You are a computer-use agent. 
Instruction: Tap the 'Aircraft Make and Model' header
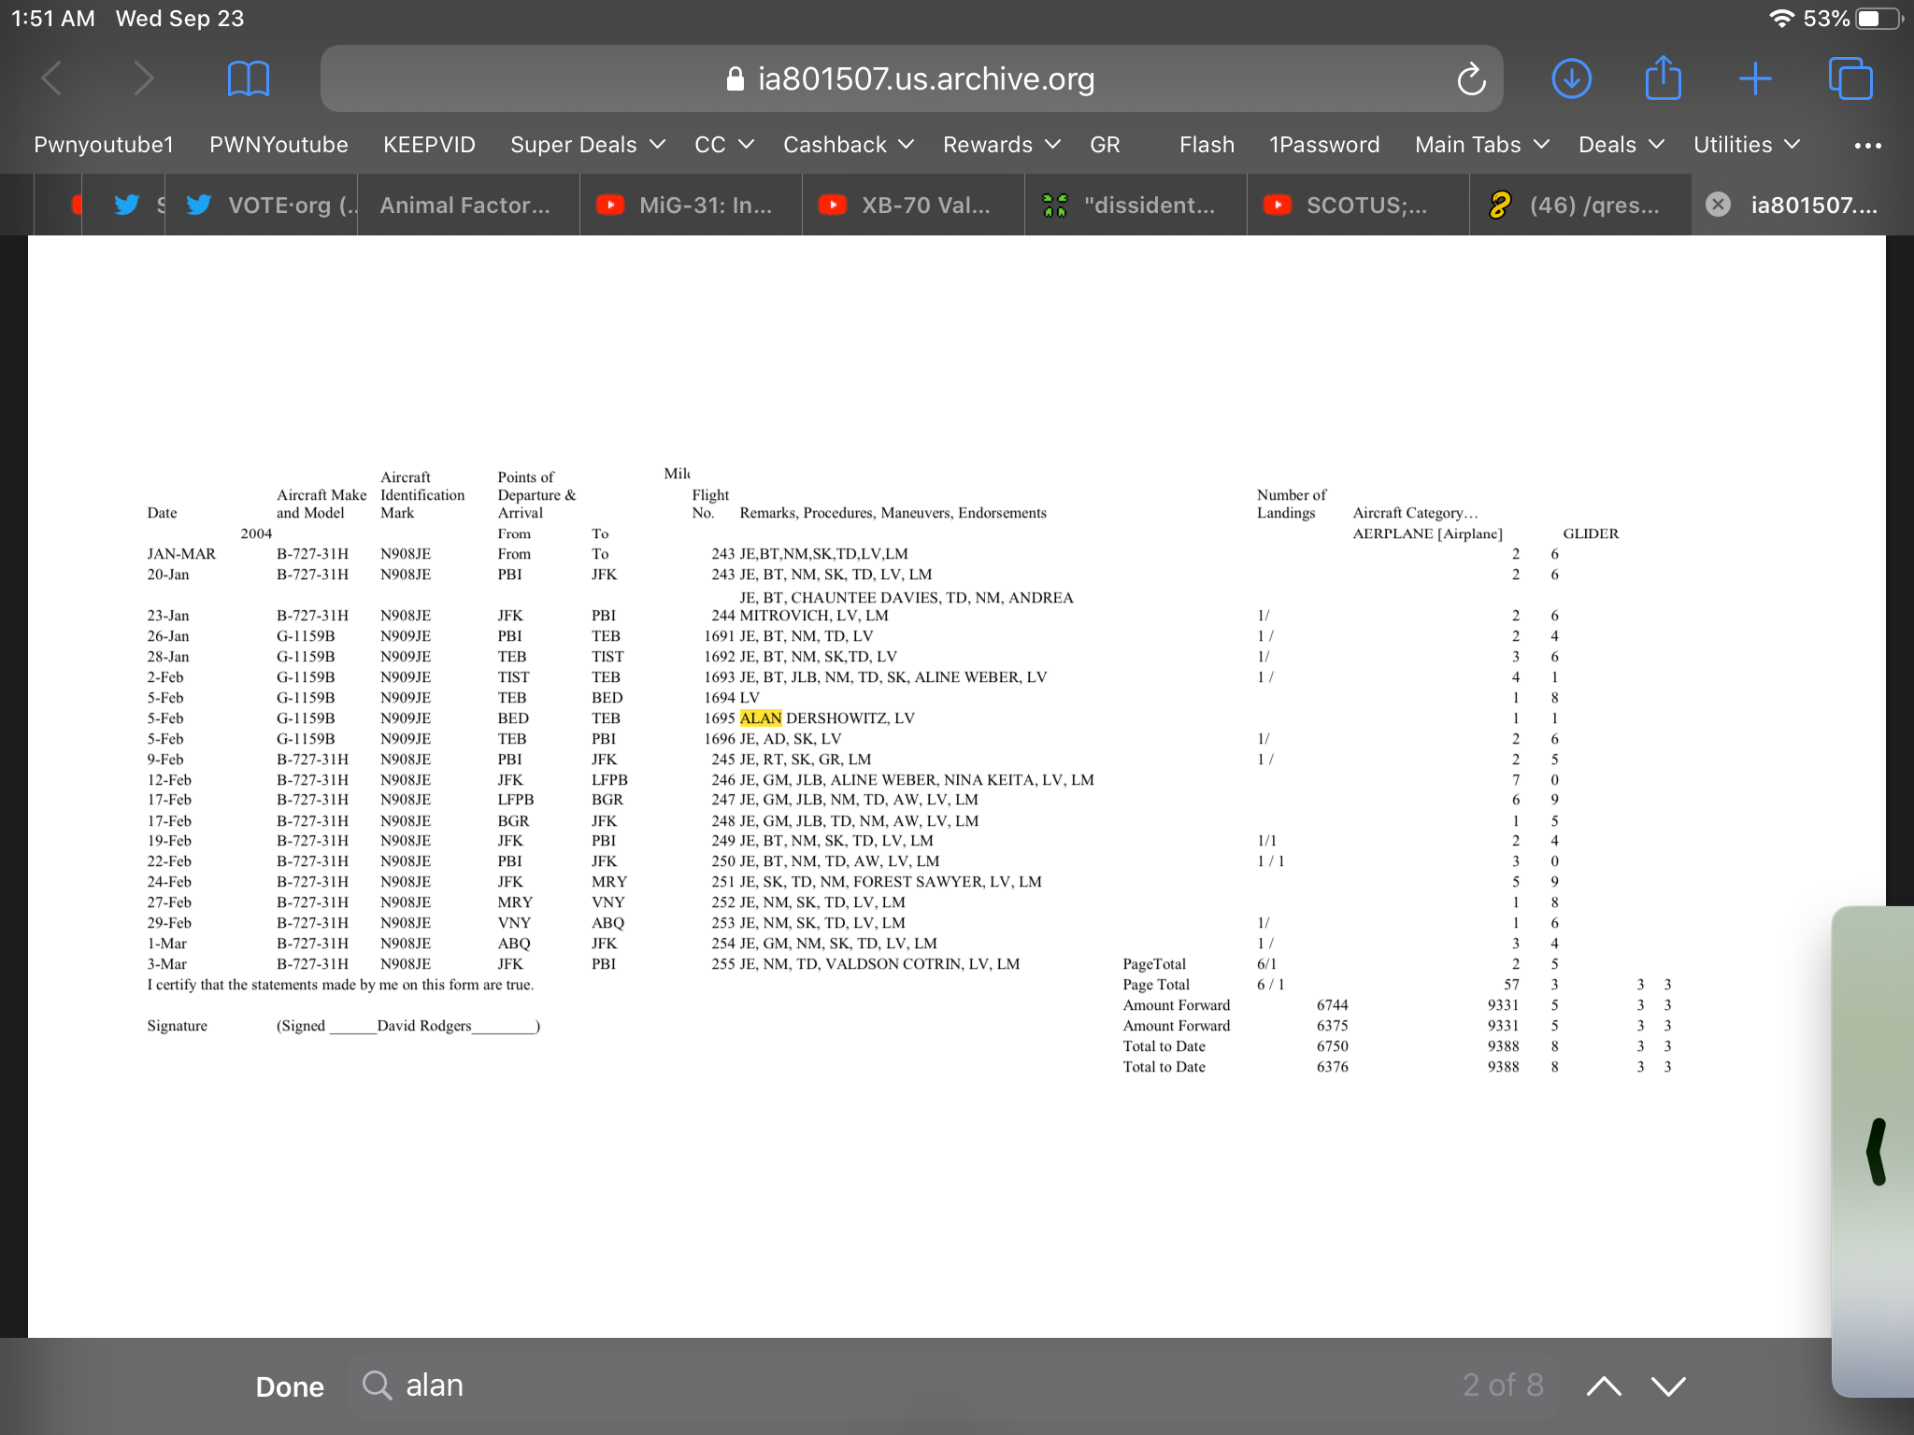point(321,504)
